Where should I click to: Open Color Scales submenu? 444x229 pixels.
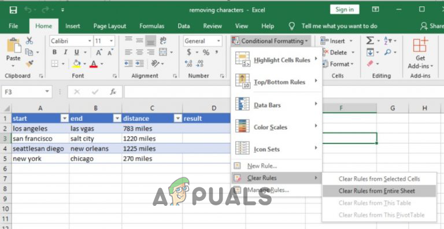click(277, 127)
